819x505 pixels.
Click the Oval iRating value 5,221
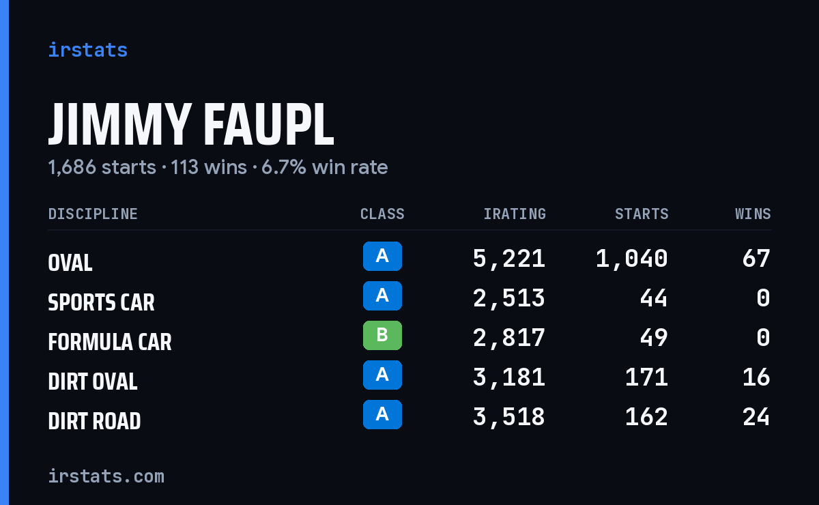coord(509,259)
